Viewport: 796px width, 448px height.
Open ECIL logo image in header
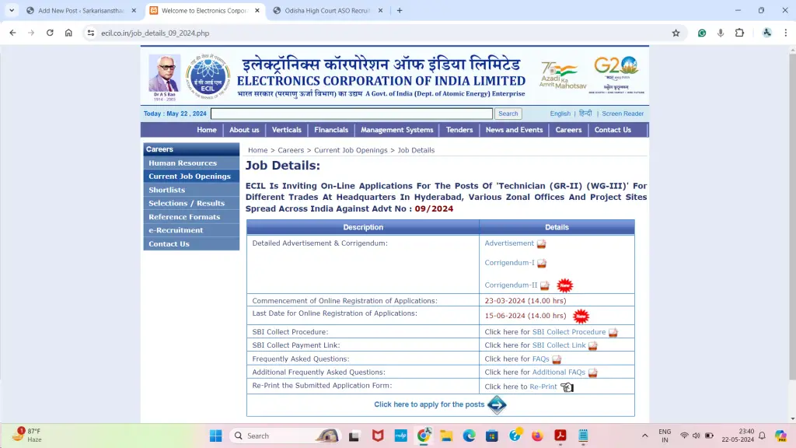(x=208, y=76)
